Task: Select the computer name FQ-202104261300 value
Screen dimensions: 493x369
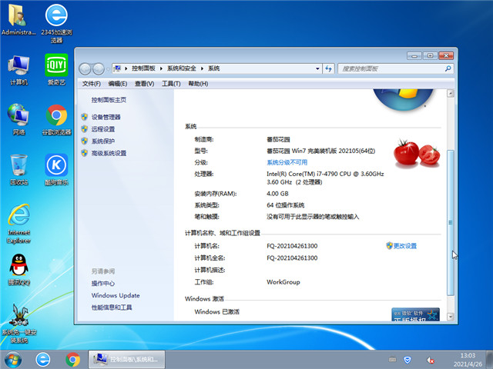Action: 292,246
